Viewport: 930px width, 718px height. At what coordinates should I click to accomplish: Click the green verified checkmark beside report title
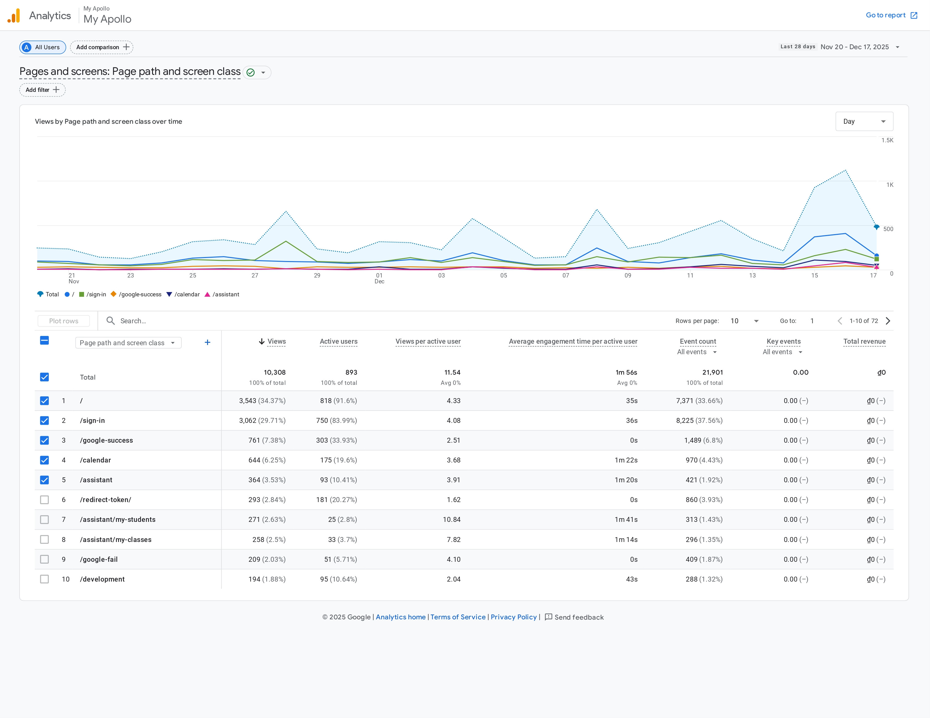251,72
